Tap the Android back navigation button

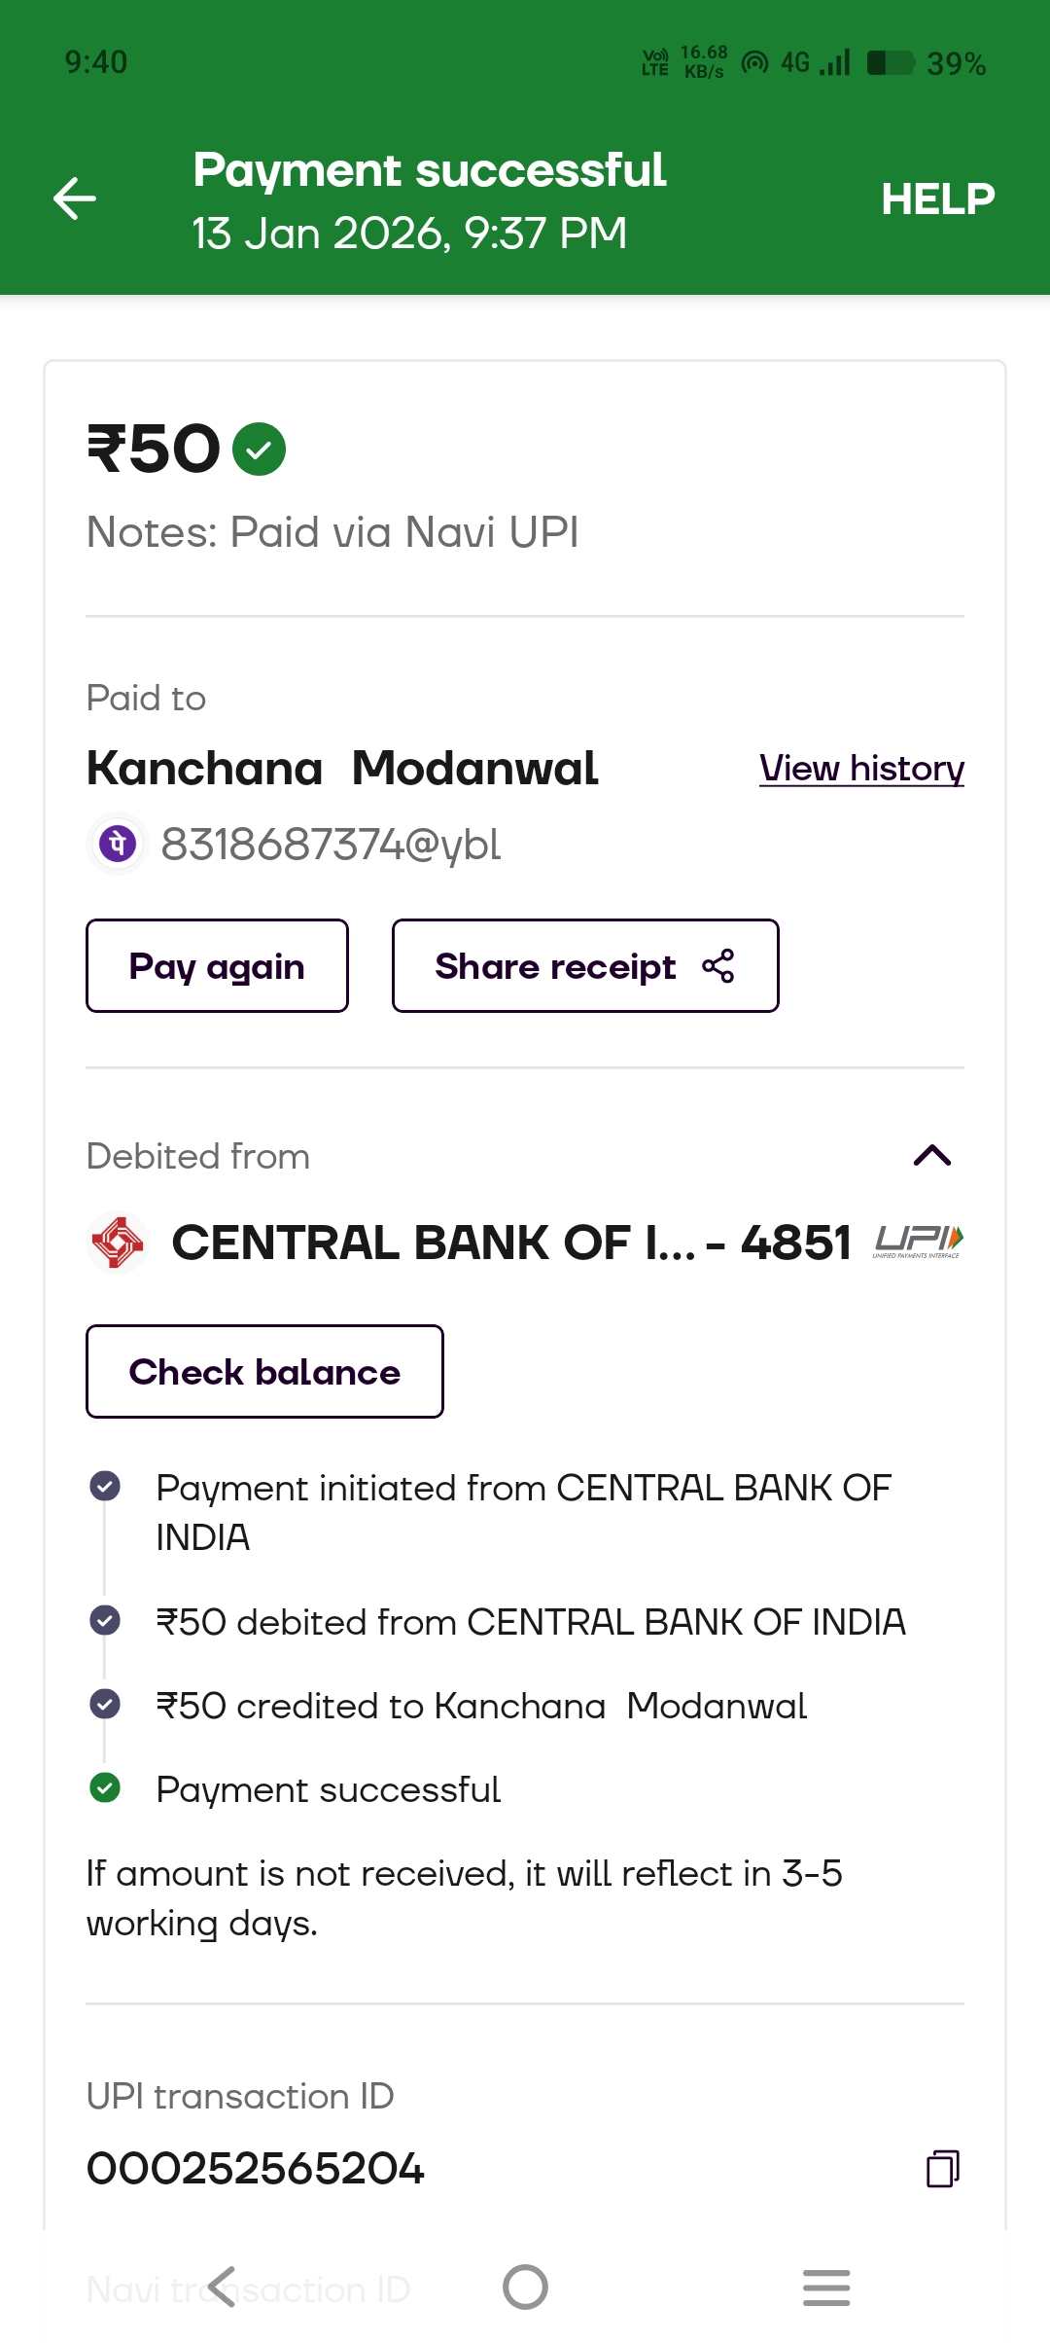223,2287
